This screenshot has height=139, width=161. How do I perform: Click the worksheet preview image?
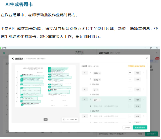[x=45, y=86]
